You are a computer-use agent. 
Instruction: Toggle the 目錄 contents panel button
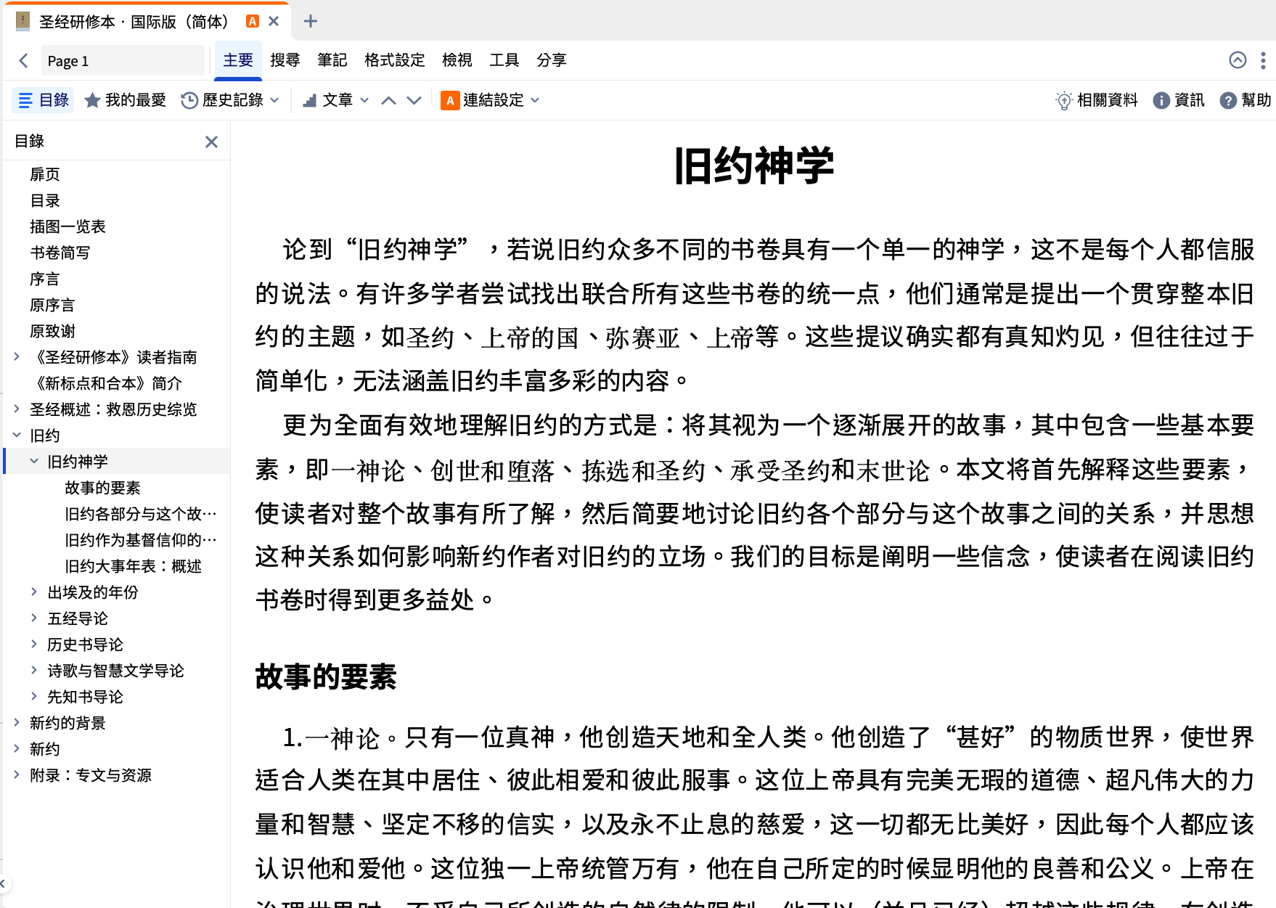click(44, 100)
